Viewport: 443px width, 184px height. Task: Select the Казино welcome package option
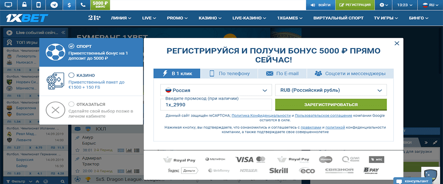91,81
